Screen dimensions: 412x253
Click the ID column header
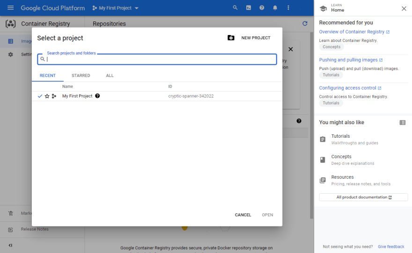click(170, 86)
